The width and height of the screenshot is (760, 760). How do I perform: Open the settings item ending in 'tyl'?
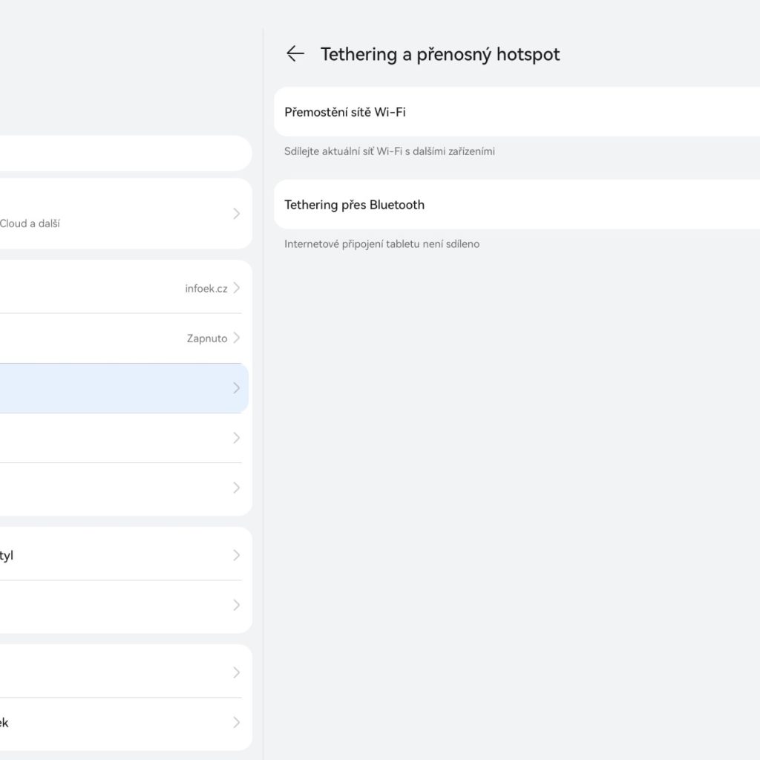pyautogui.click(x=111, y=555)
